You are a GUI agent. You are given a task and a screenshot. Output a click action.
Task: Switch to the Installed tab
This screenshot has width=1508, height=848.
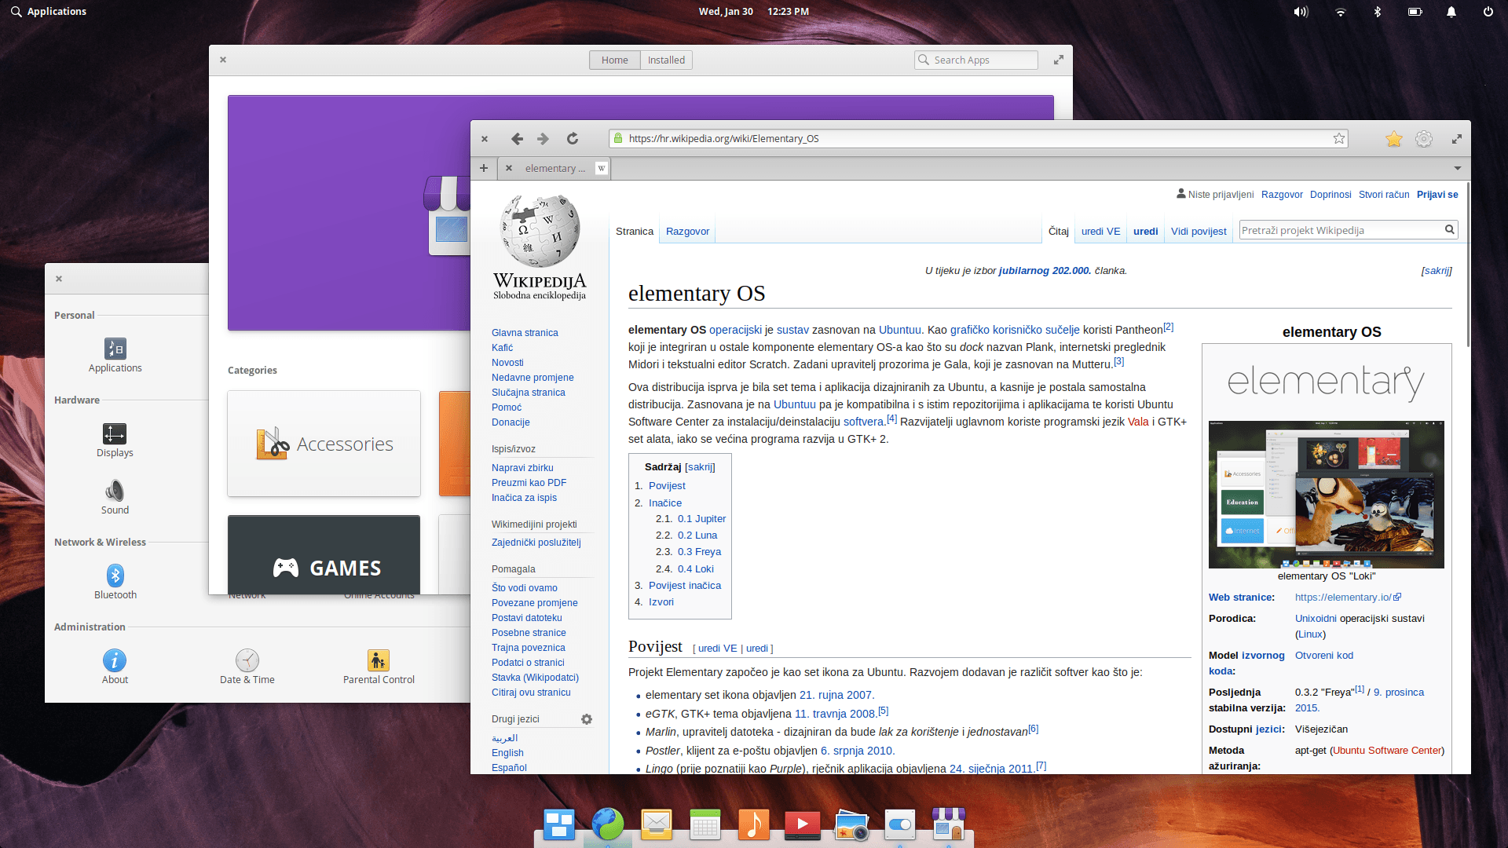pos(666,60)
